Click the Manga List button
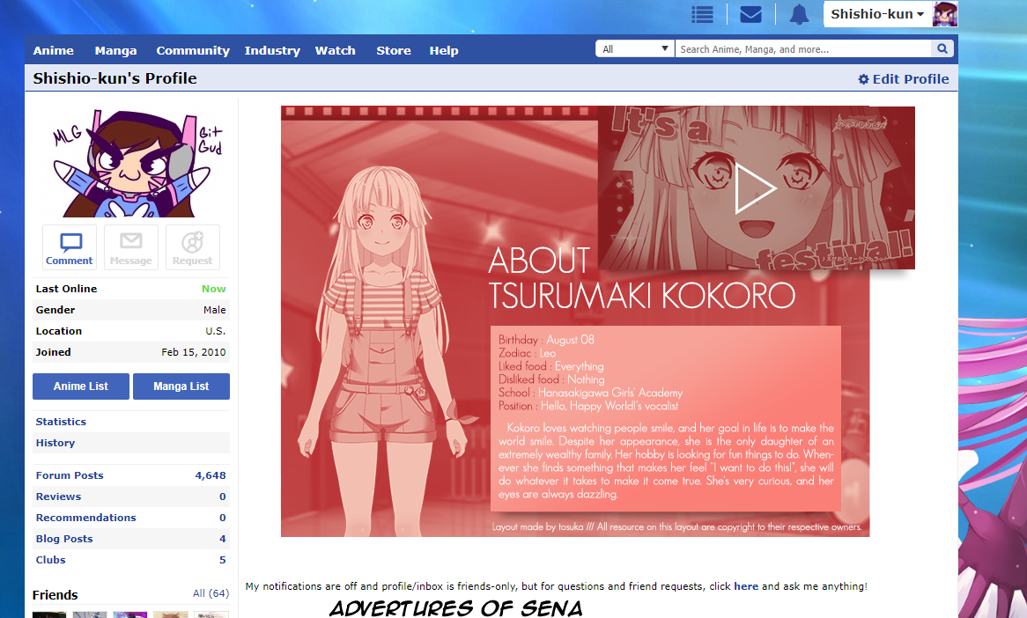 point(181,386)
